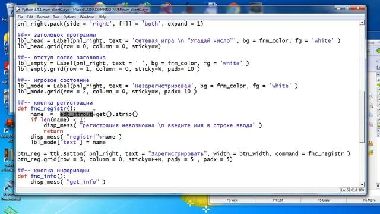Click the 'lbl_head.grid' line
Viewport: 380px width, 214px height.
pyautogui.click(x=89, y=46)
